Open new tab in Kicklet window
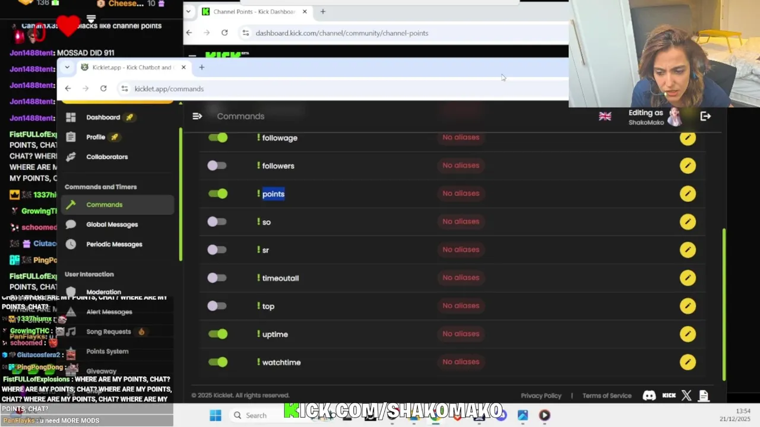This screenshot has width=760, height=427. pyautogui.click(x=202, y=67)
